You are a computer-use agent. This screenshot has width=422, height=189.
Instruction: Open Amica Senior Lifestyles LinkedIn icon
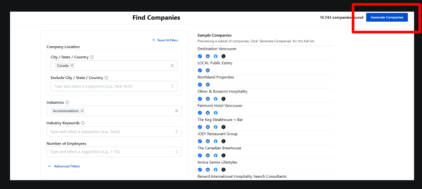[208, 170]
